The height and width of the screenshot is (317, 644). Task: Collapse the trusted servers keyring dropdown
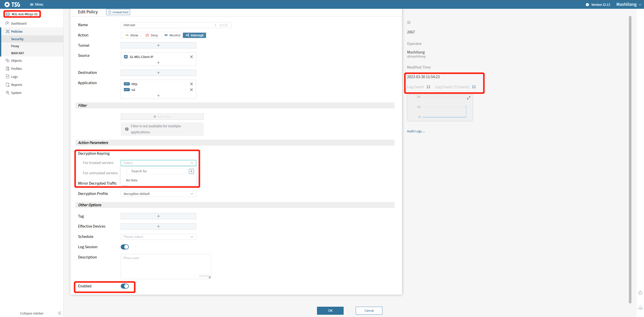pyautogui.click(x=192, y=163)
